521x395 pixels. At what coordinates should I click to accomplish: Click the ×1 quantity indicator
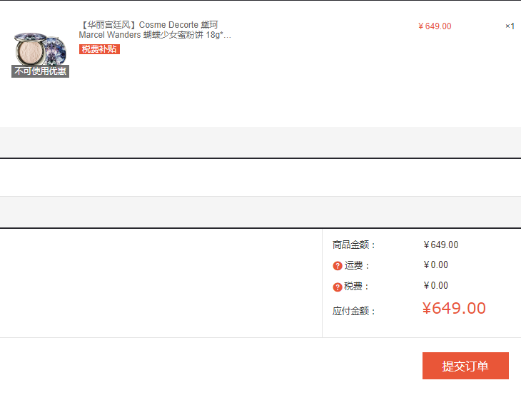pos(510,26)
